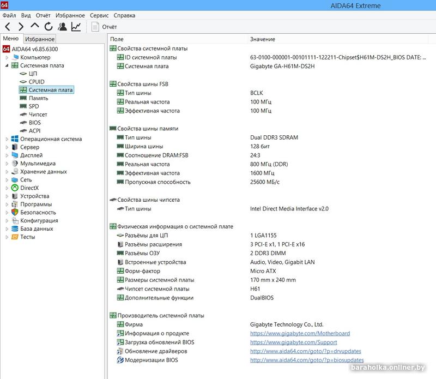This screenshot has width=436, height=379.
Task: Select the ACPI tree item
Action: (34, 131)
